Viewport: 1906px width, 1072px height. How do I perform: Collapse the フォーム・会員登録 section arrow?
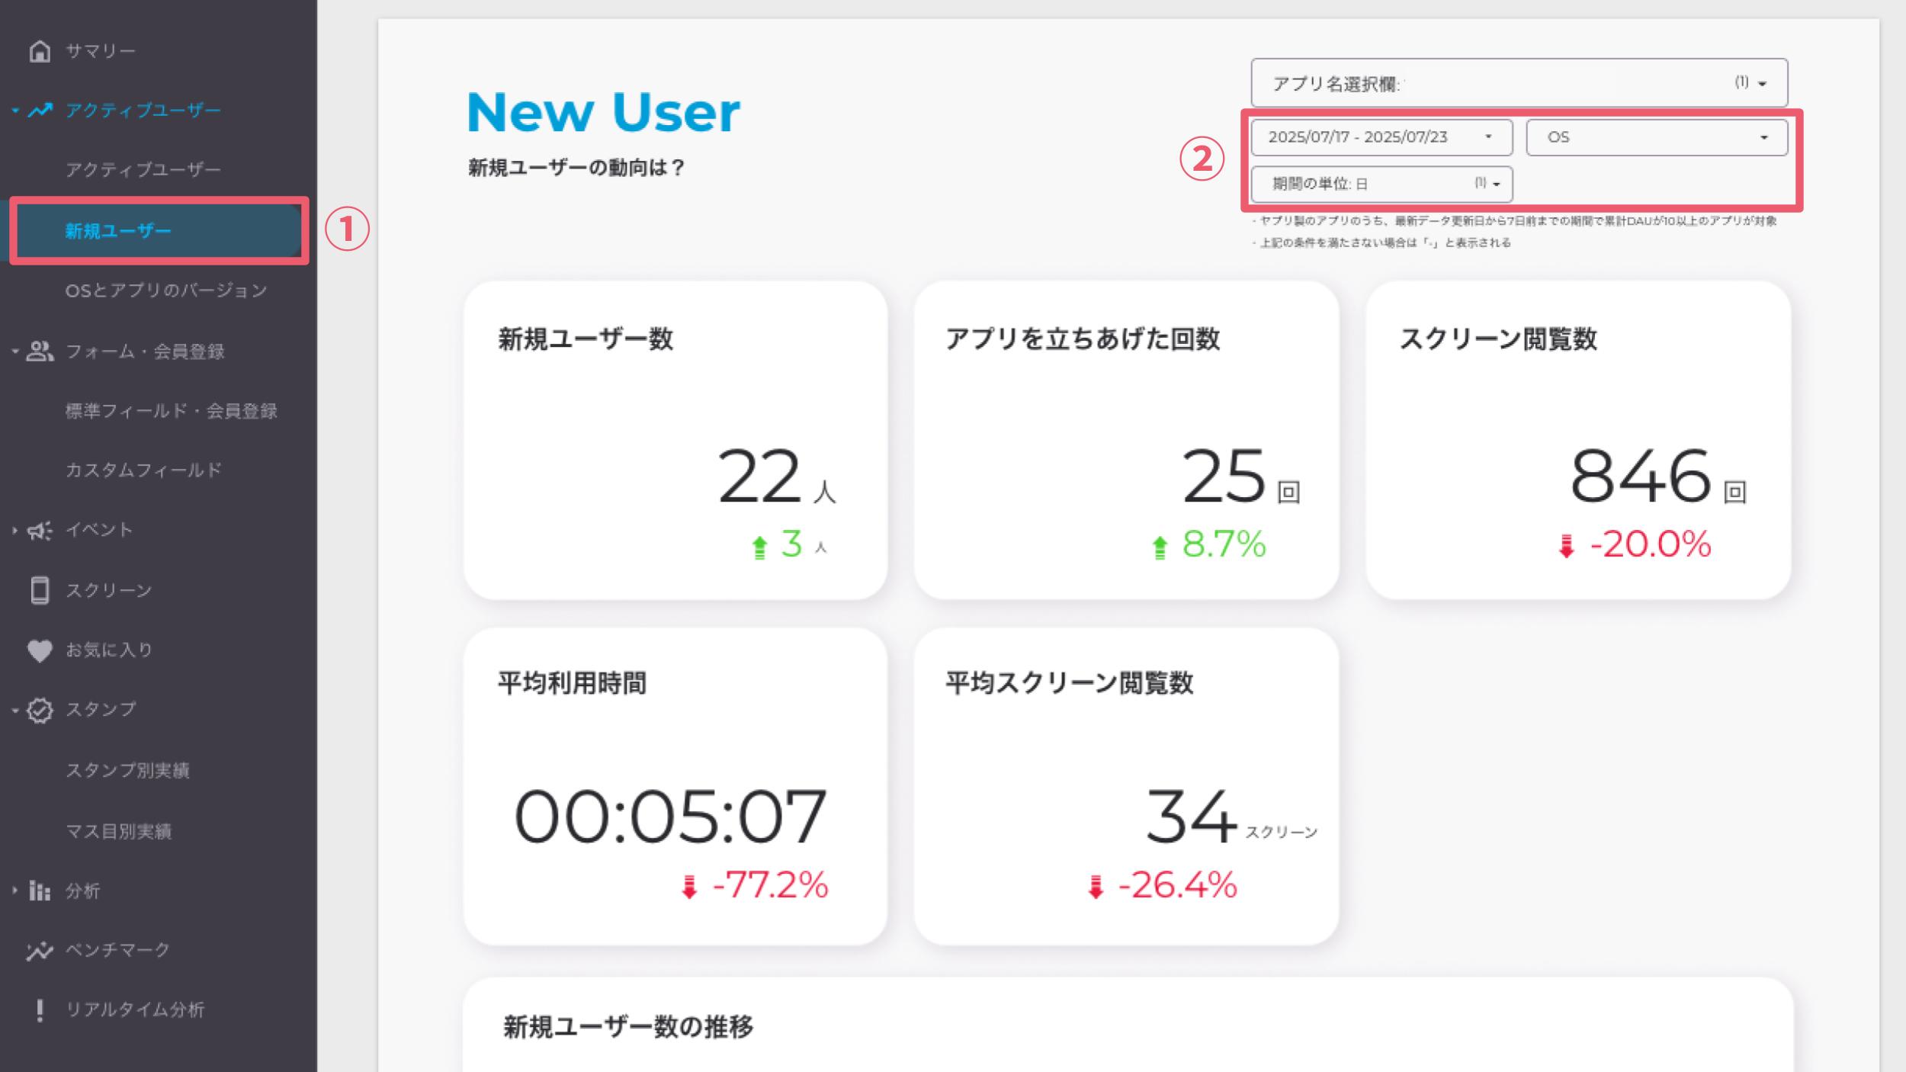(x=15, y=351)
